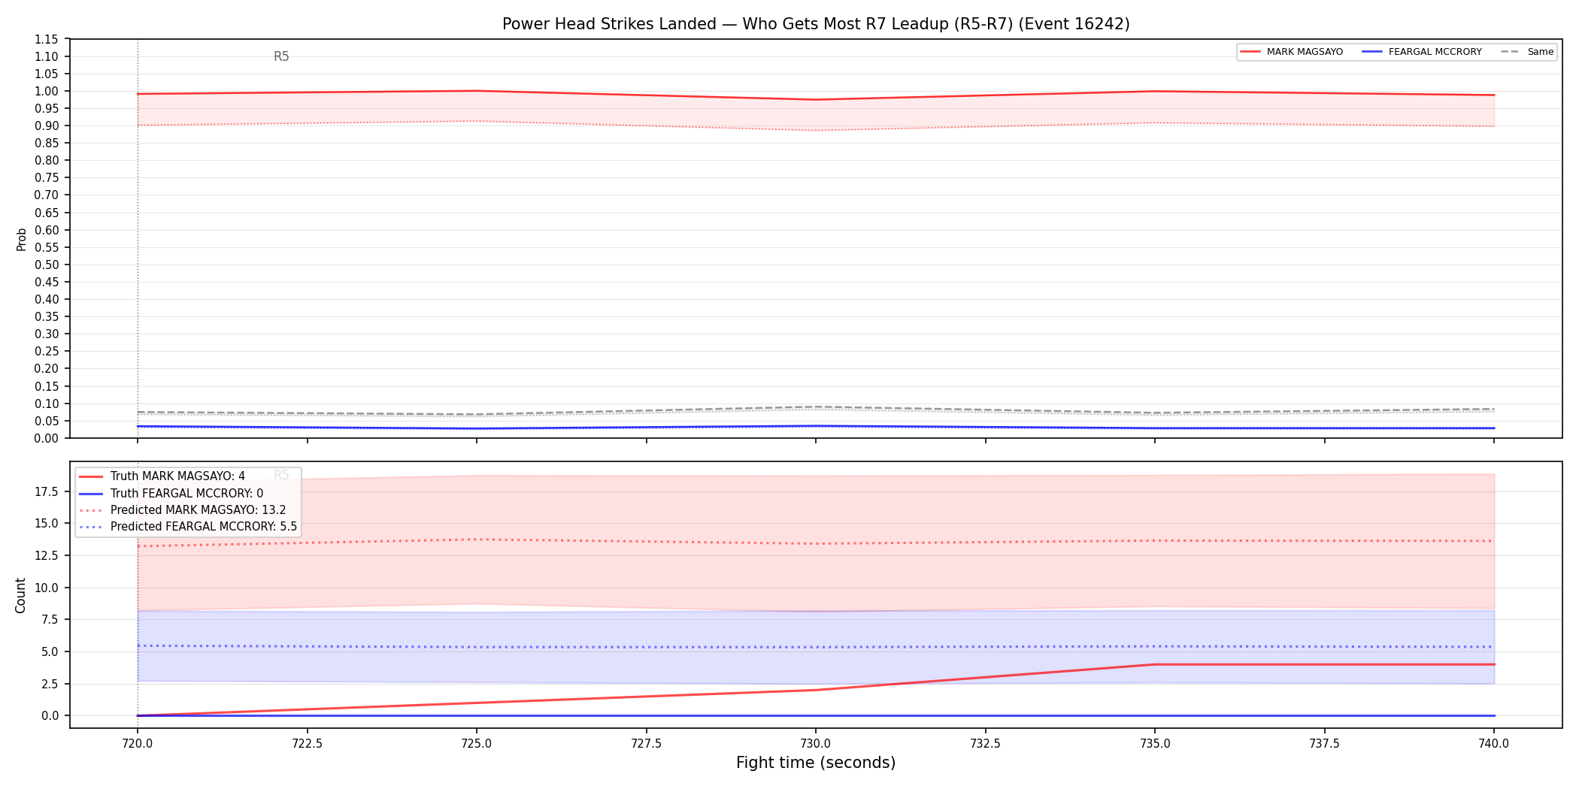Click the 740.0 tick on the time axis

click(1494, 744)
